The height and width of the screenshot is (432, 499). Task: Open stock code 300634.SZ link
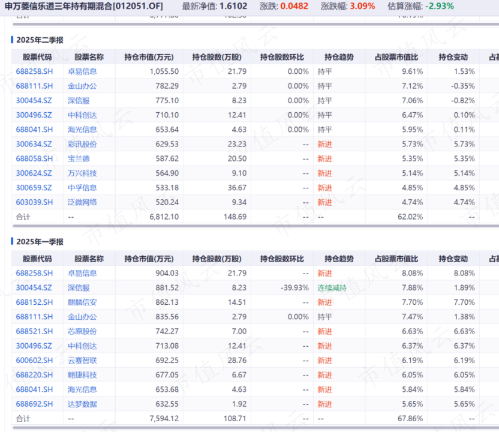pyautogui.click(x=34, y=144)
